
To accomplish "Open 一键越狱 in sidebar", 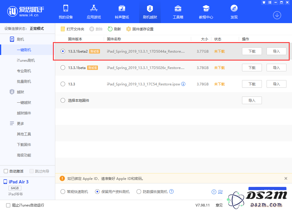I will pyautogui.click(x=24, y=102).
